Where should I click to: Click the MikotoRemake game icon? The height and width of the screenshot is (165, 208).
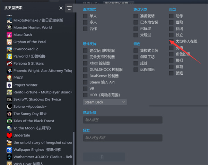(x=9, y=20)
